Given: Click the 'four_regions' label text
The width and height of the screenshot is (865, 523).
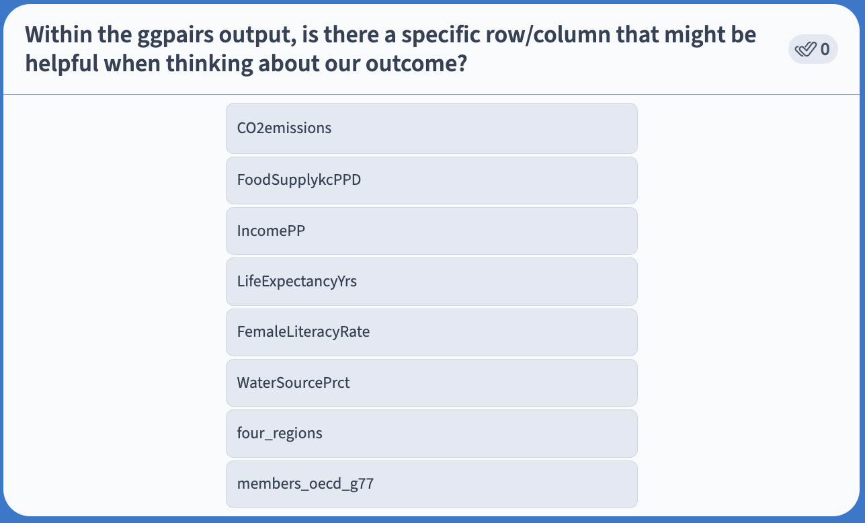Looking at the screenshot, I should [280, 434].
